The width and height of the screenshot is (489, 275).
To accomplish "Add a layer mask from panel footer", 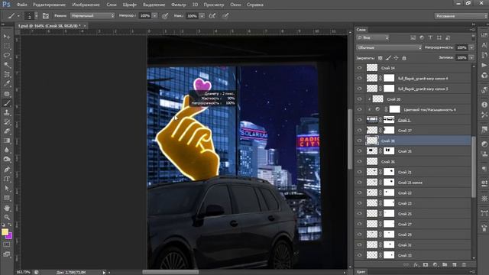I will (x=426, y=265).
